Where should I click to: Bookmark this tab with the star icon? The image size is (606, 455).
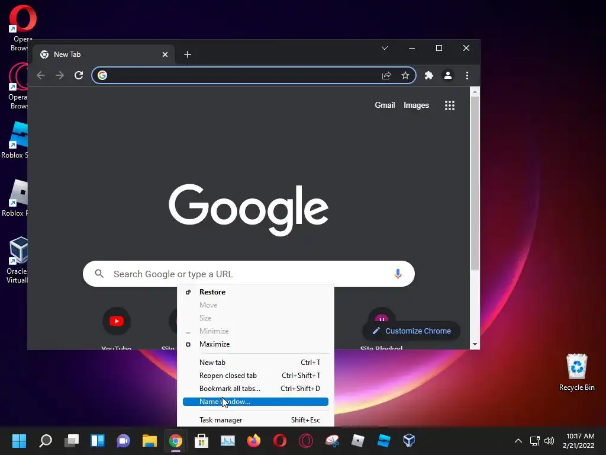point(405,75)
